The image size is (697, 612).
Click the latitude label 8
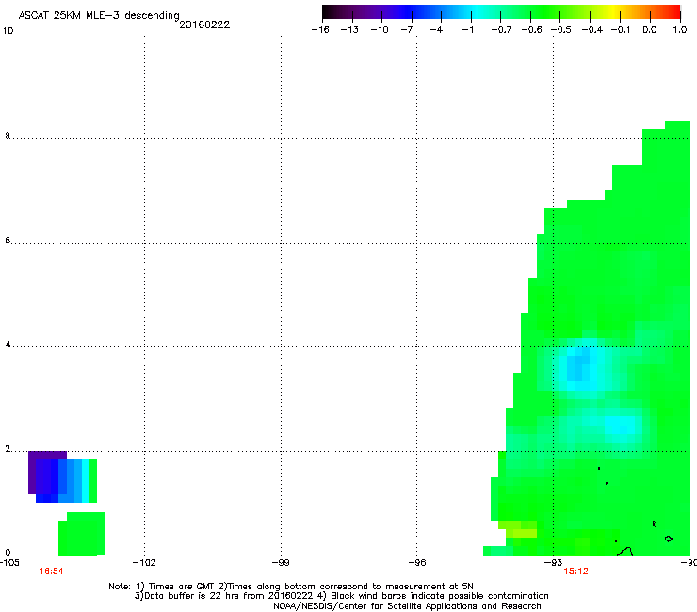click(8, 136)
